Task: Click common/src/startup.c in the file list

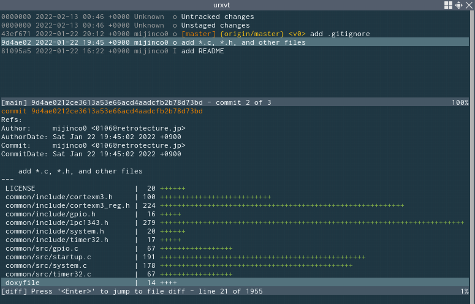Action: 48,257
